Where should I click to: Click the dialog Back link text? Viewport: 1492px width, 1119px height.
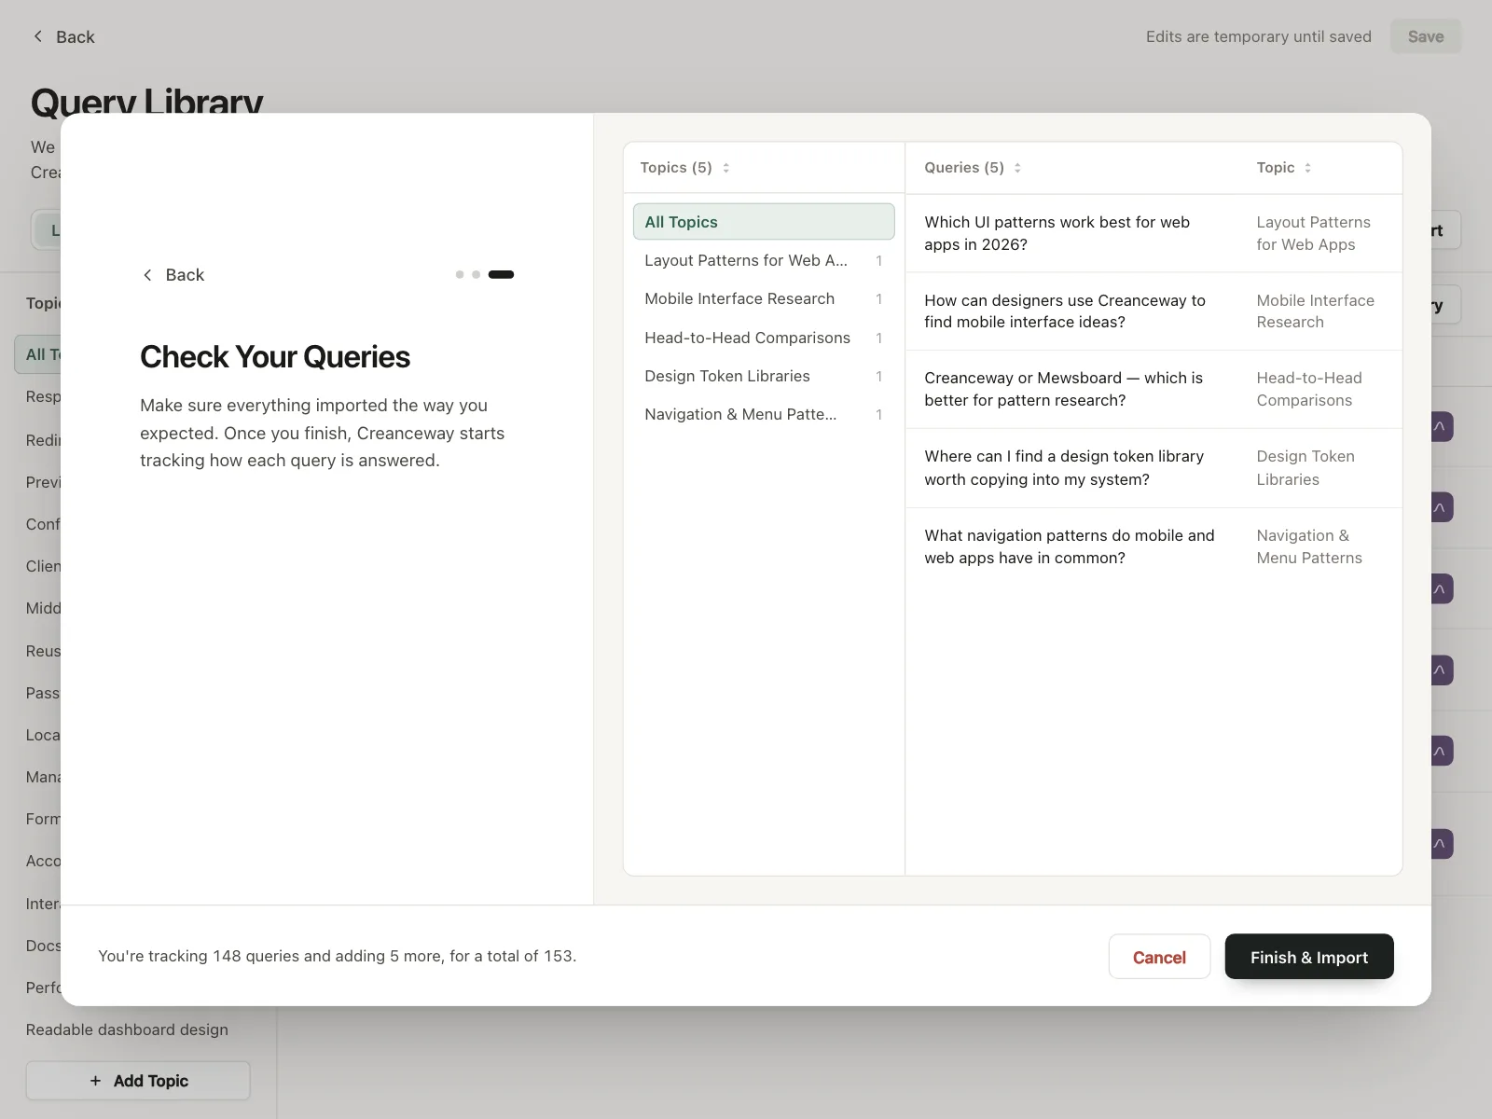pos(185,275)
